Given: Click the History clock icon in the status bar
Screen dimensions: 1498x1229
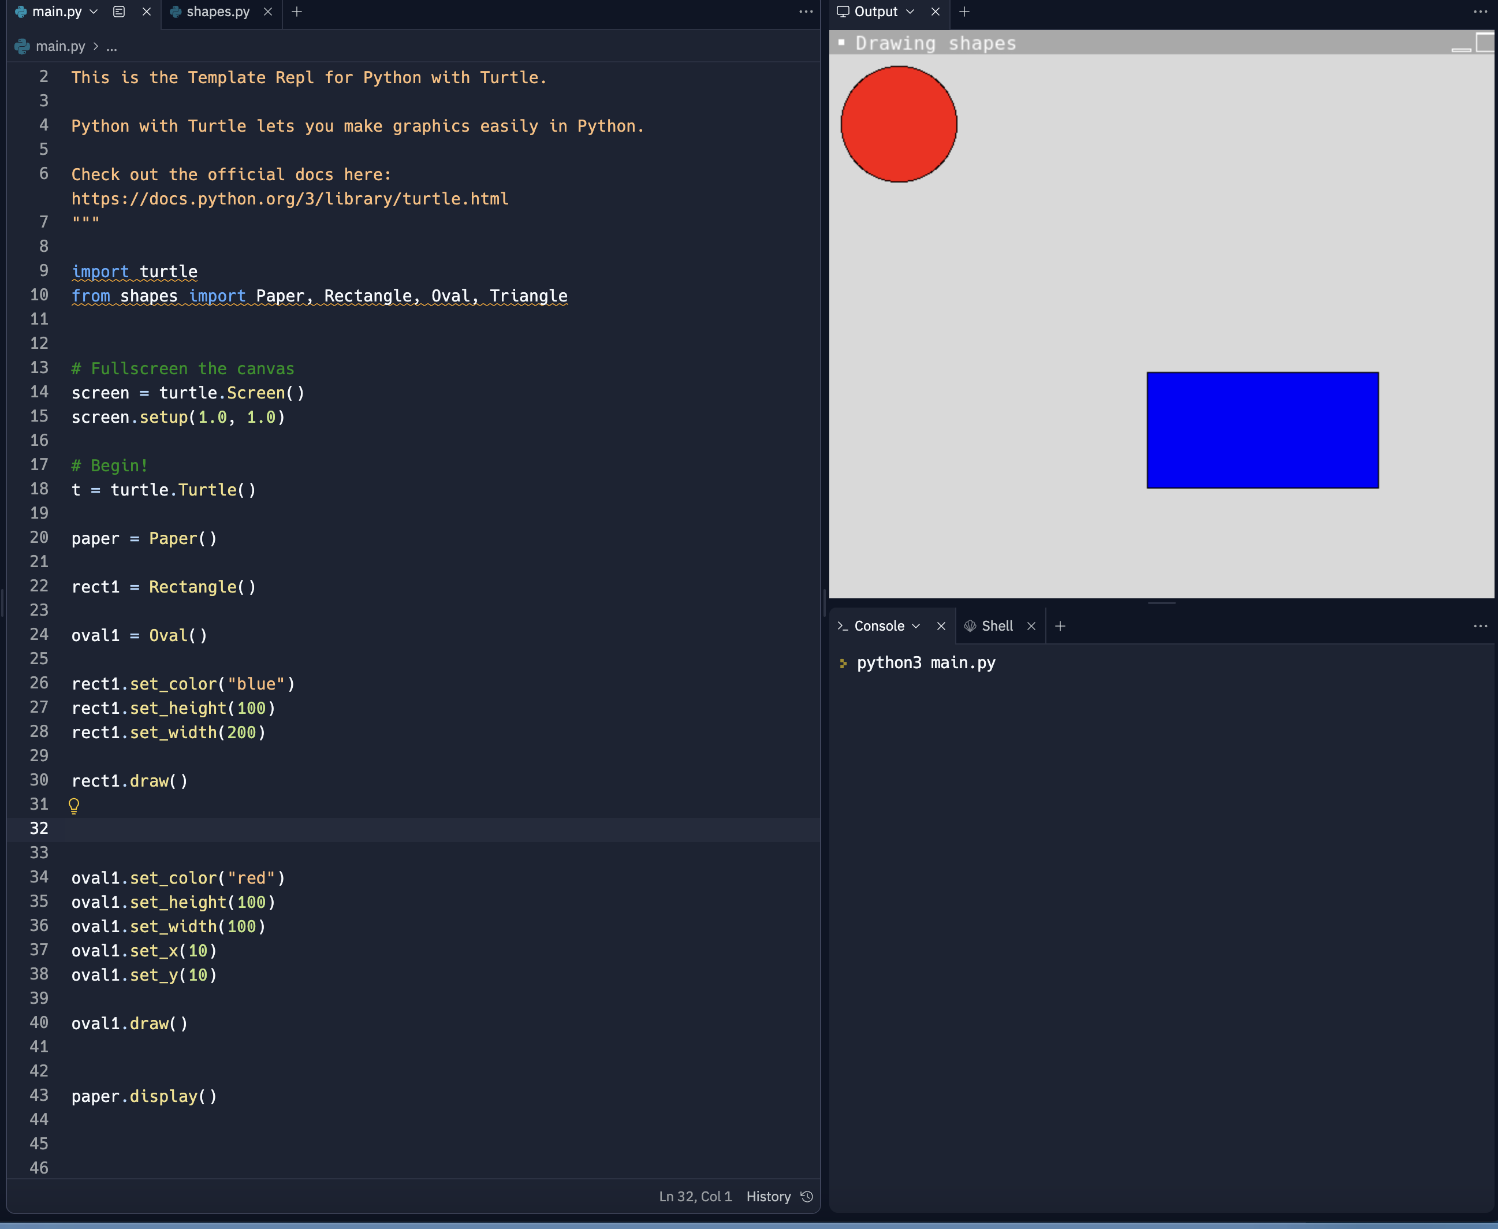Looking at the screenshot, I should (806, 1197).
